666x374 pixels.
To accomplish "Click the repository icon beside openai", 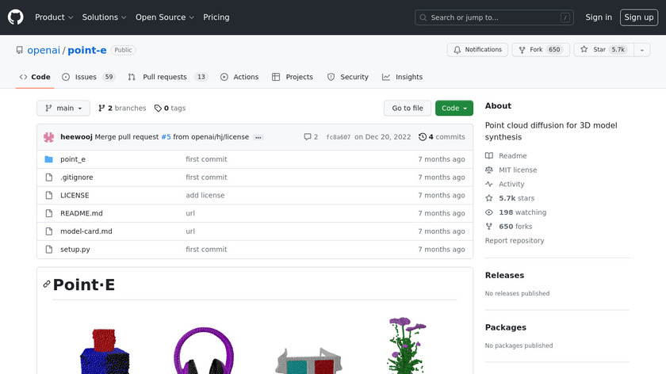I will 20,50.
